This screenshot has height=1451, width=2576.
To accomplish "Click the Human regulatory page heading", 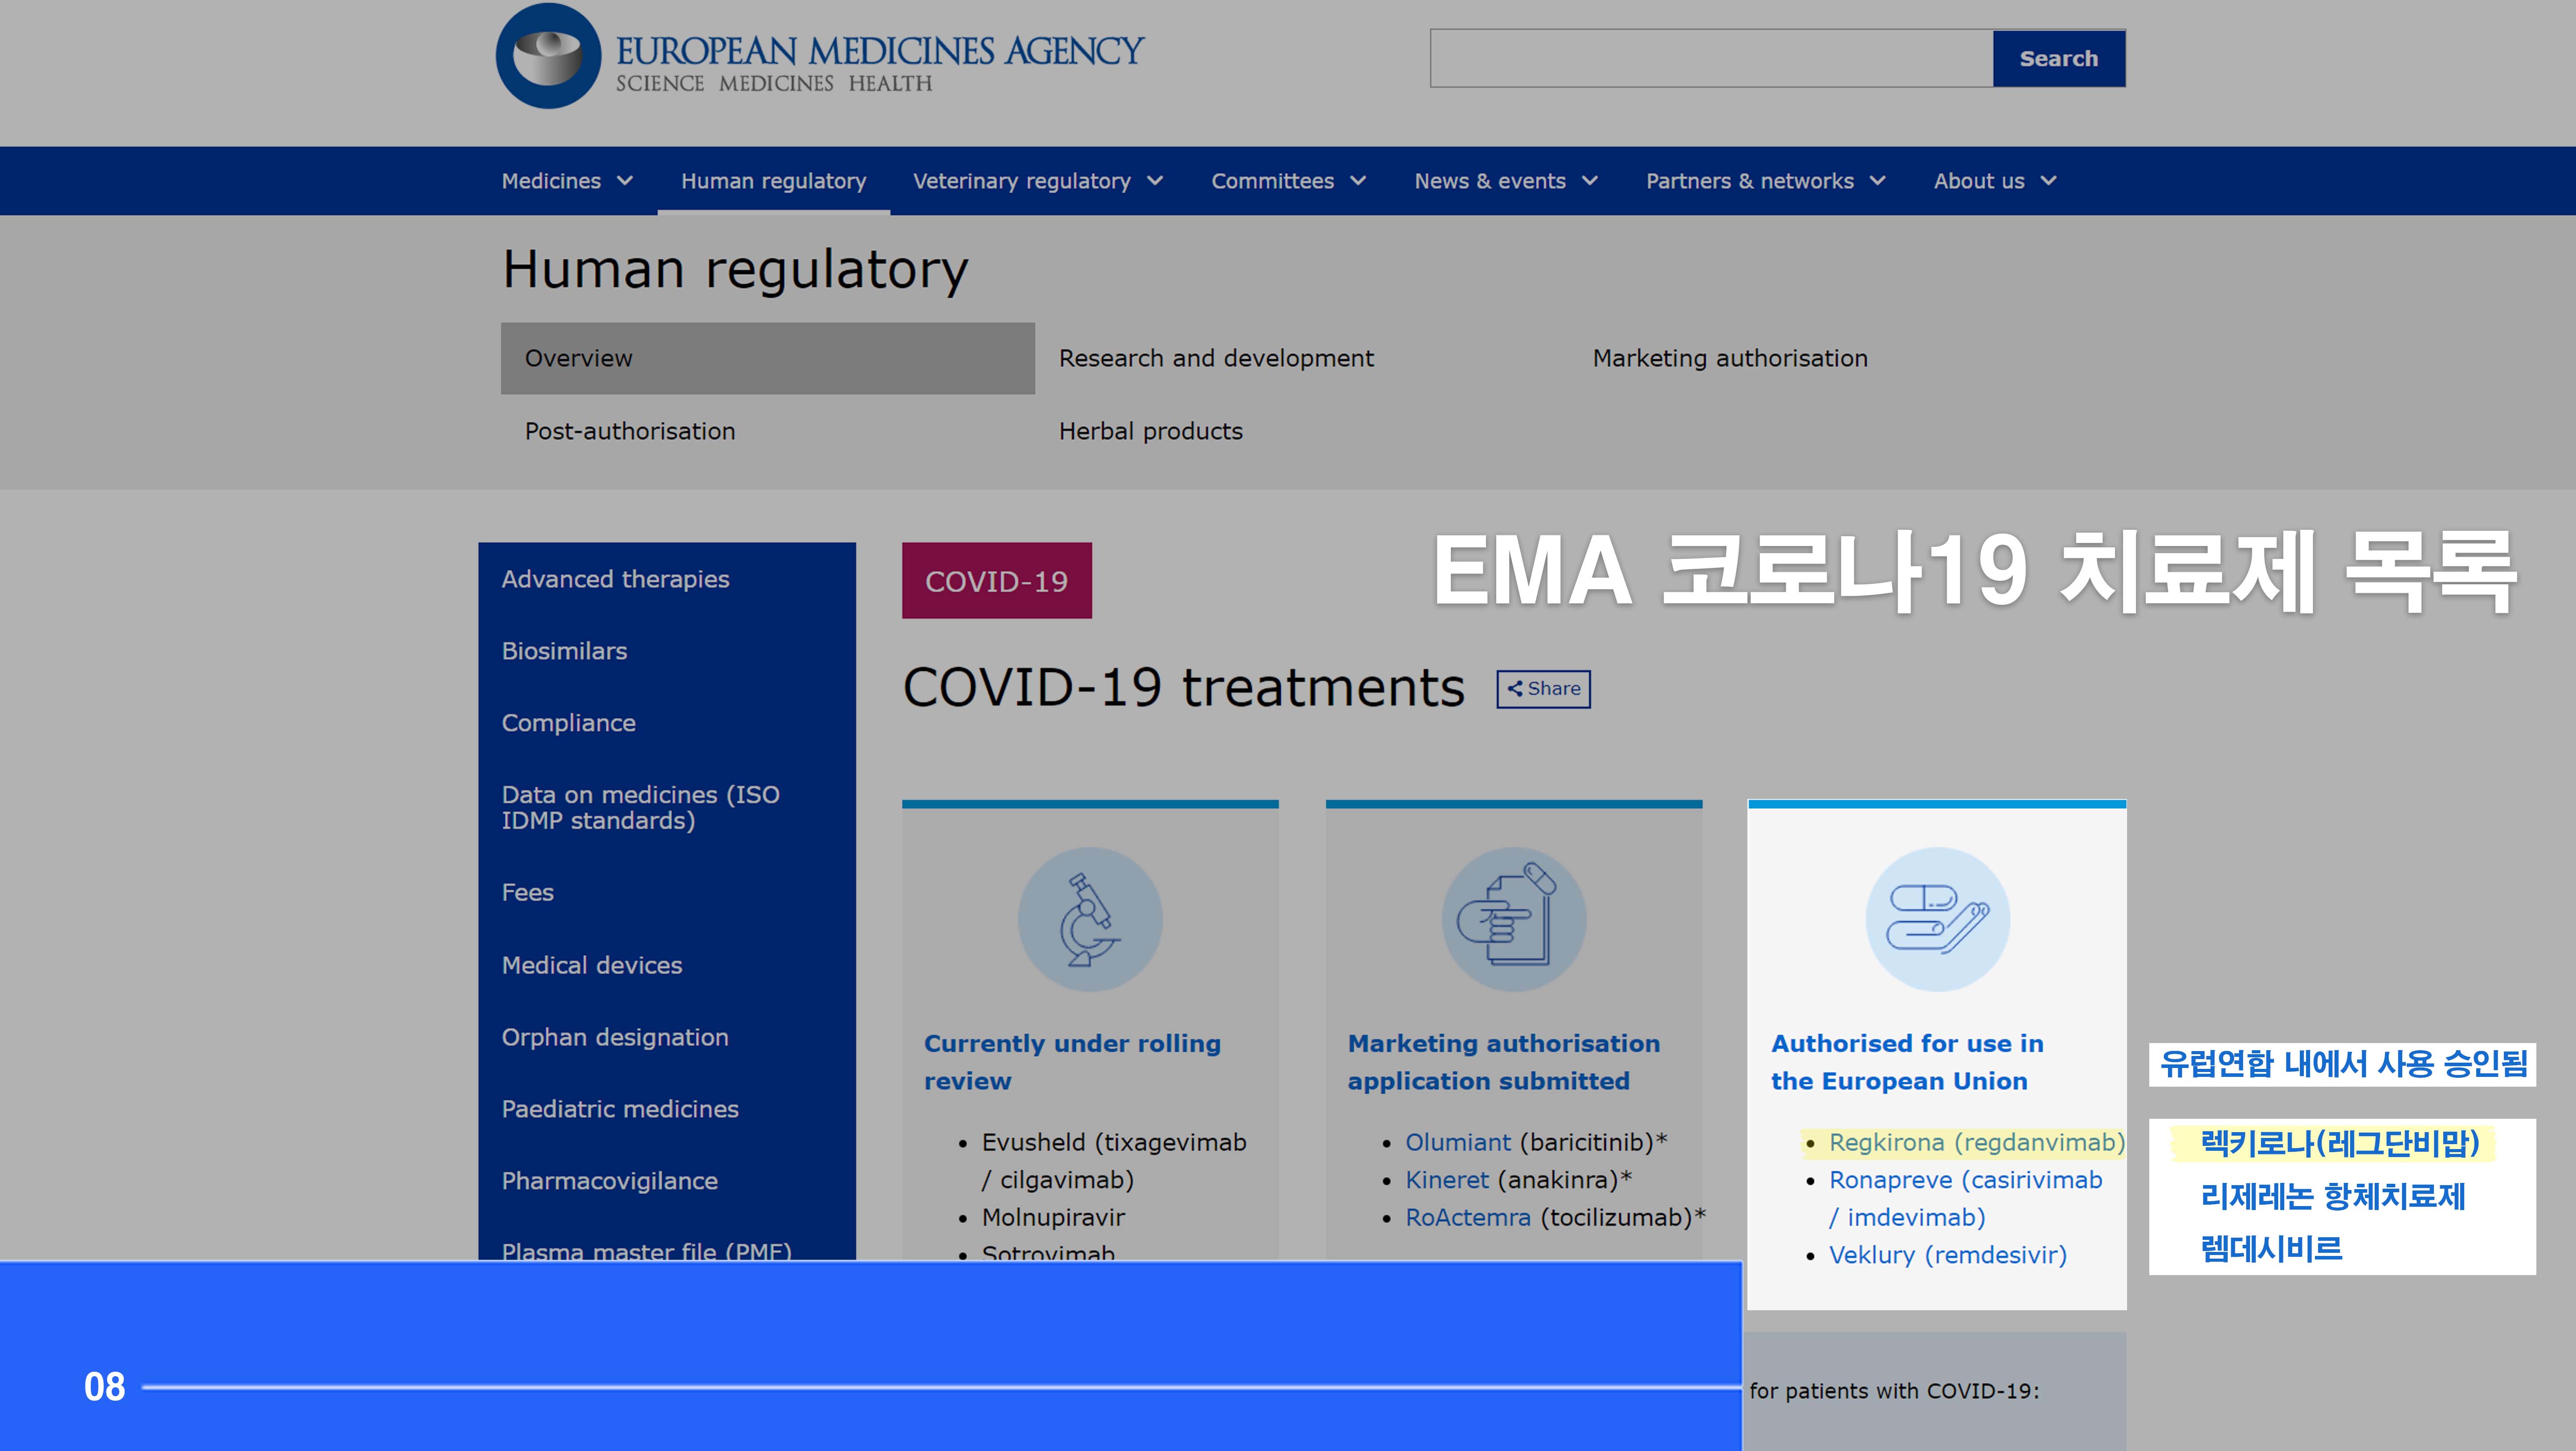I will click(735, 269).
